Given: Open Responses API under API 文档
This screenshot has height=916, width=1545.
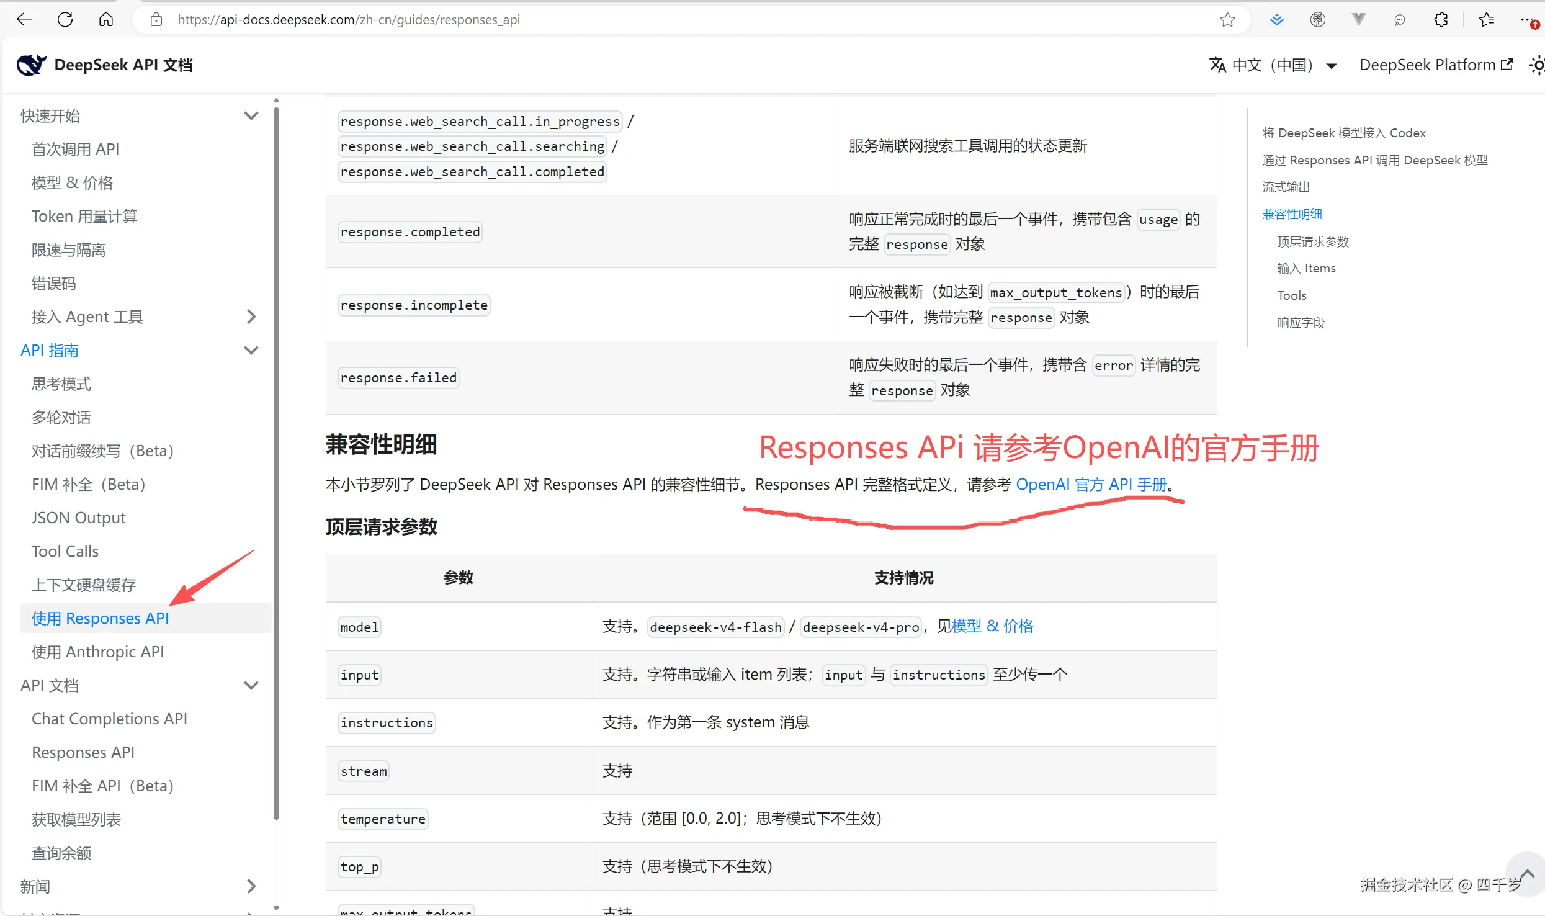Looking at the screenshot, I should pos(83,752).
